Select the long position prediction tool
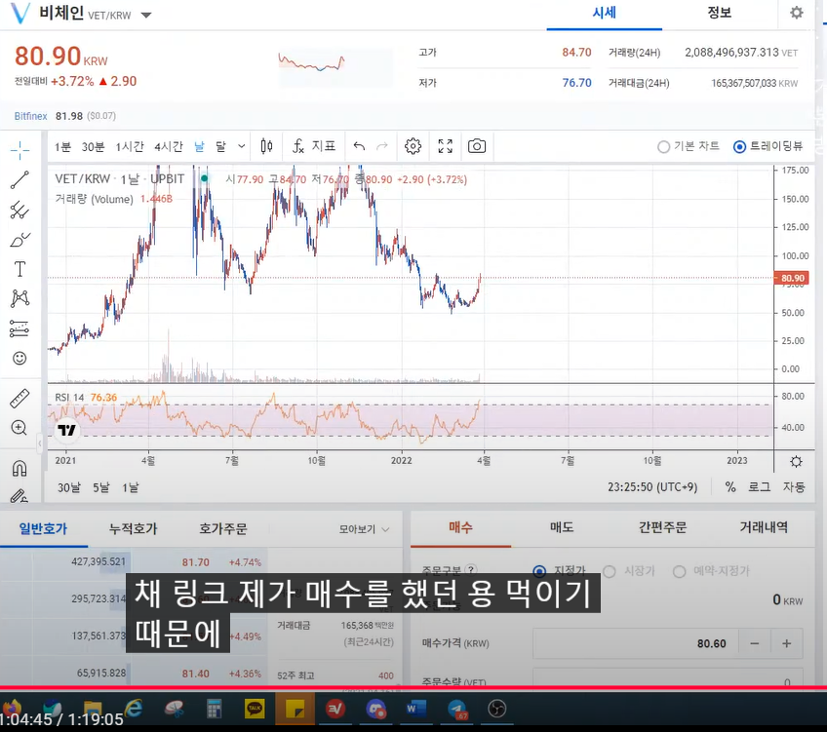The height and width of the screenshot is (732, 827). (x=20, y=328)
